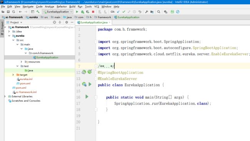This screenshot has height=141, width=250.
Task: Navigate forward with the right arrow icon
Action: point(26,12)
